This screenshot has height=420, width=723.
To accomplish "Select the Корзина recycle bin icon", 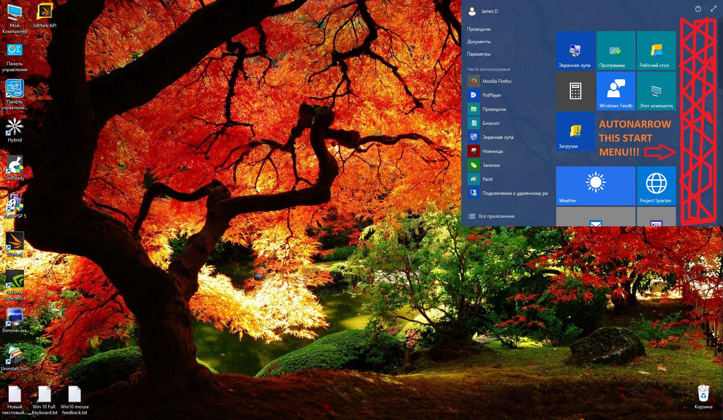I will (703, 397).
